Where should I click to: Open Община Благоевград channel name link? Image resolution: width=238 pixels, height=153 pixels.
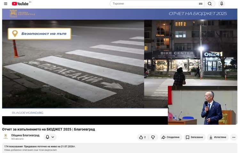[25, 135]
